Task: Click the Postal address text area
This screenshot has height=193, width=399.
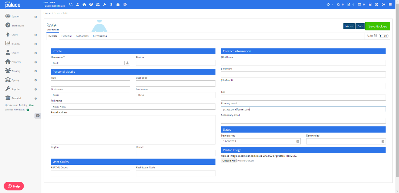Action: click(133, 130)
